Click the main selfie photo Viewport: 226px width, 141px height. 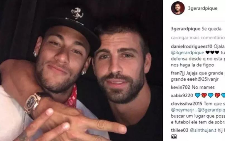click(x=81, y=71)
